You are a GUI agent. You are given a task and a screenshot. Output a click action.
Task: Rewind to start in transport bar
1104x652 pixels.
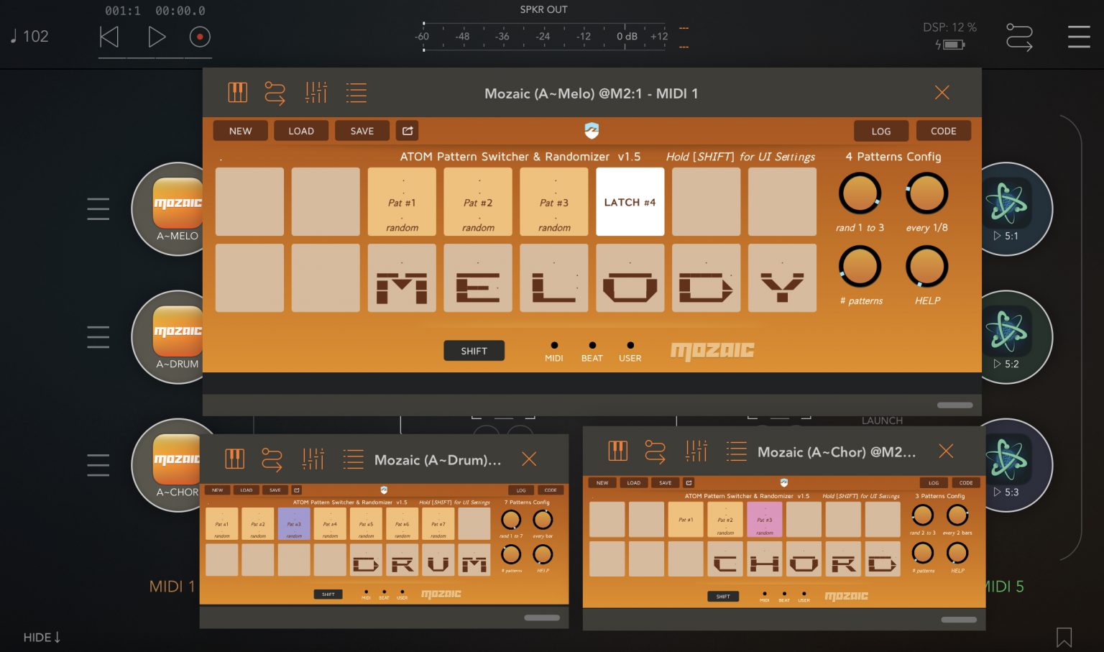pos(109,37)
